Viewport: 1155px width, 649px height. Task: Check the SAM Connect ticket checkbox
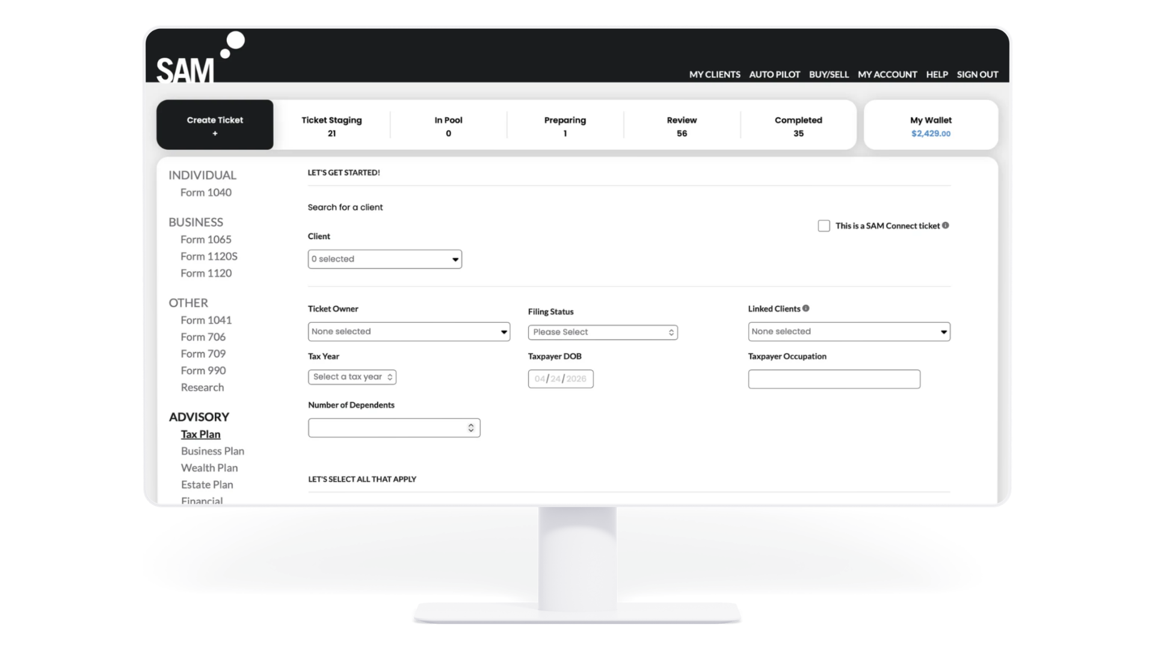pos(824,226)
